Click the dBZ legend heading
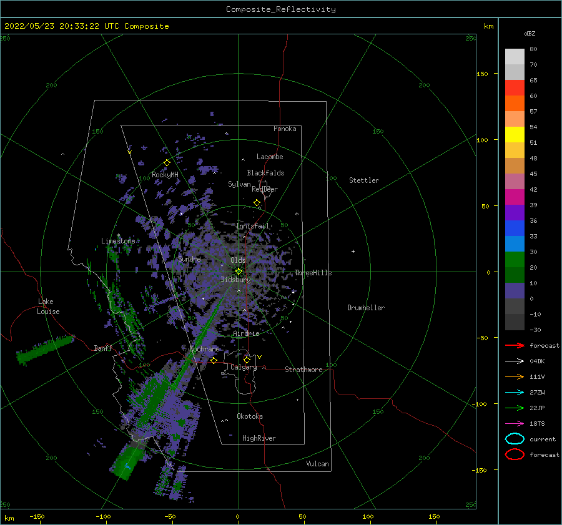 530,33
